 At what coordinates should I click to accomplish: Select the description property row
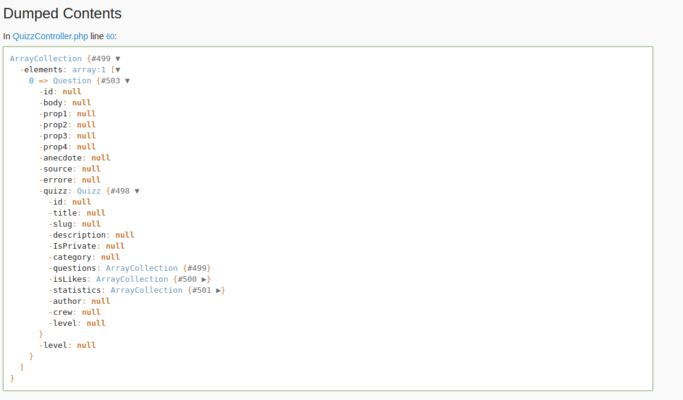pyautogui.click(x=91, y=235)
